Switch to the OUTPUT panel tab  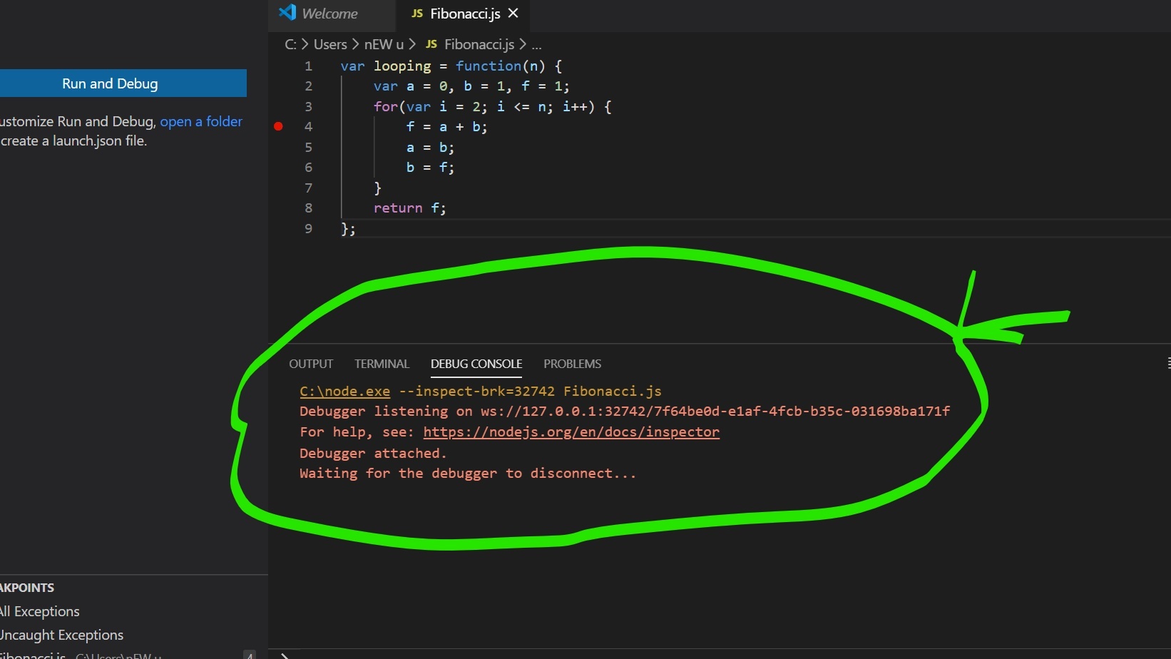coord(310,364)
